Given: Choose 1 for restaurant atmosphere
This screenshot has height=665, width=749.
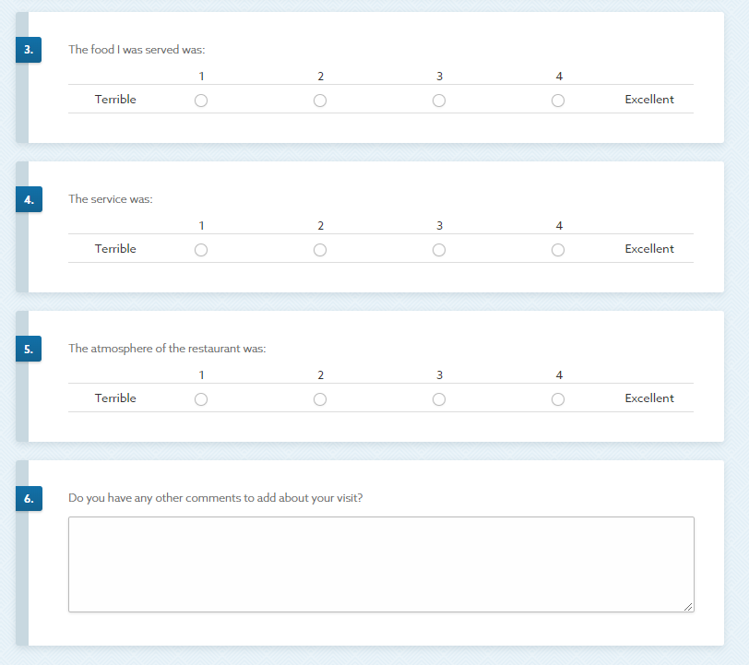Looking at the screenshot, I should point(201,399).
